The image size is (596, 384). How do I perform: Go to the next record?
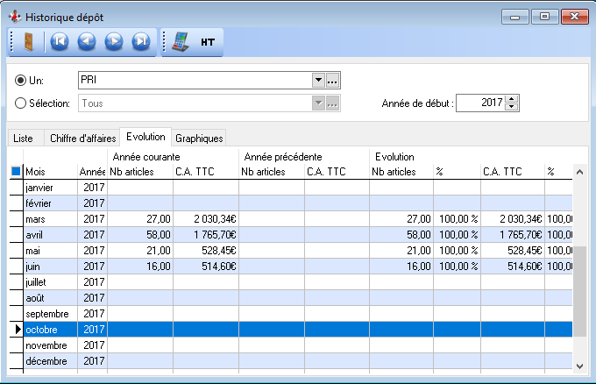pos(113,41)
